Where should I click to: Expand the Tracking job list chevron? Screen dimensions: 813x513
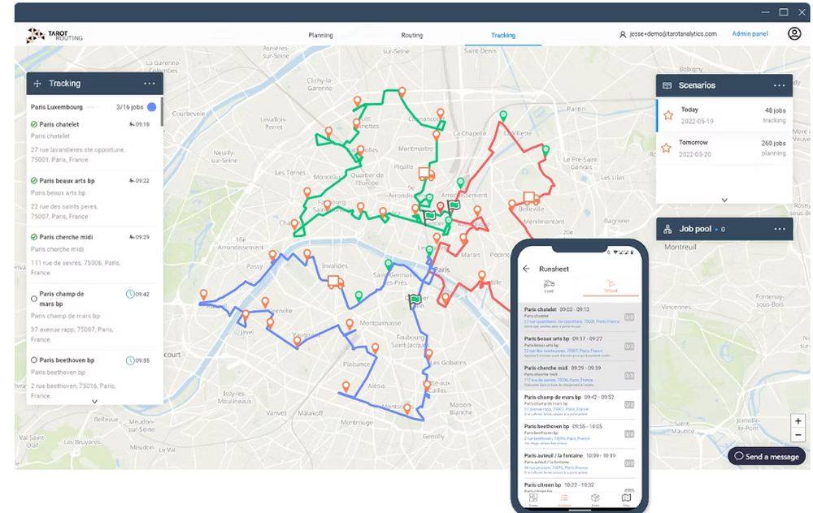coord(94,401)
